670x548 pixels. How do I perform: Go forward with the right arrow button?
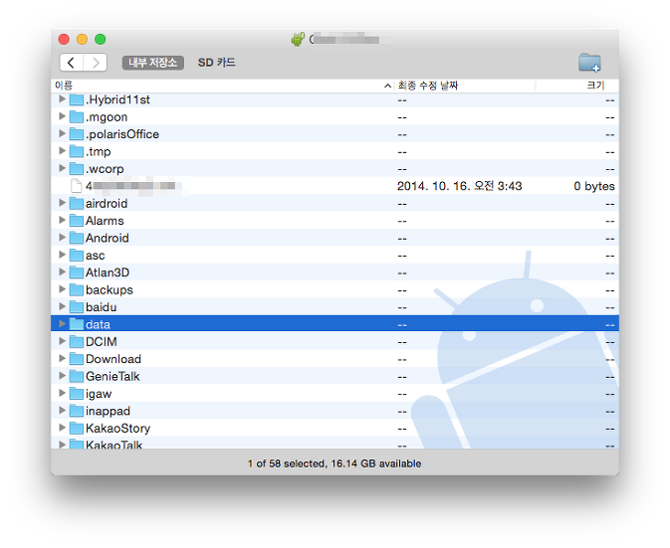coord(95,63)
